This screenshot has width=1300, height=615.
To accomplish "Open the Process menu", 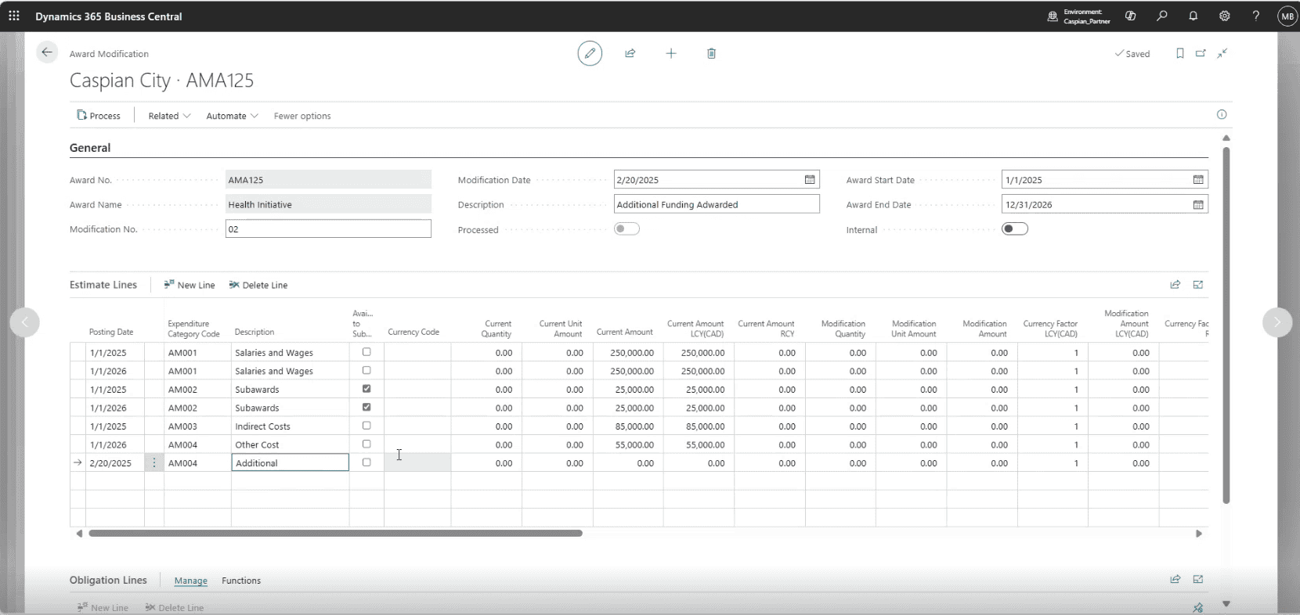I will coord(99,116).
